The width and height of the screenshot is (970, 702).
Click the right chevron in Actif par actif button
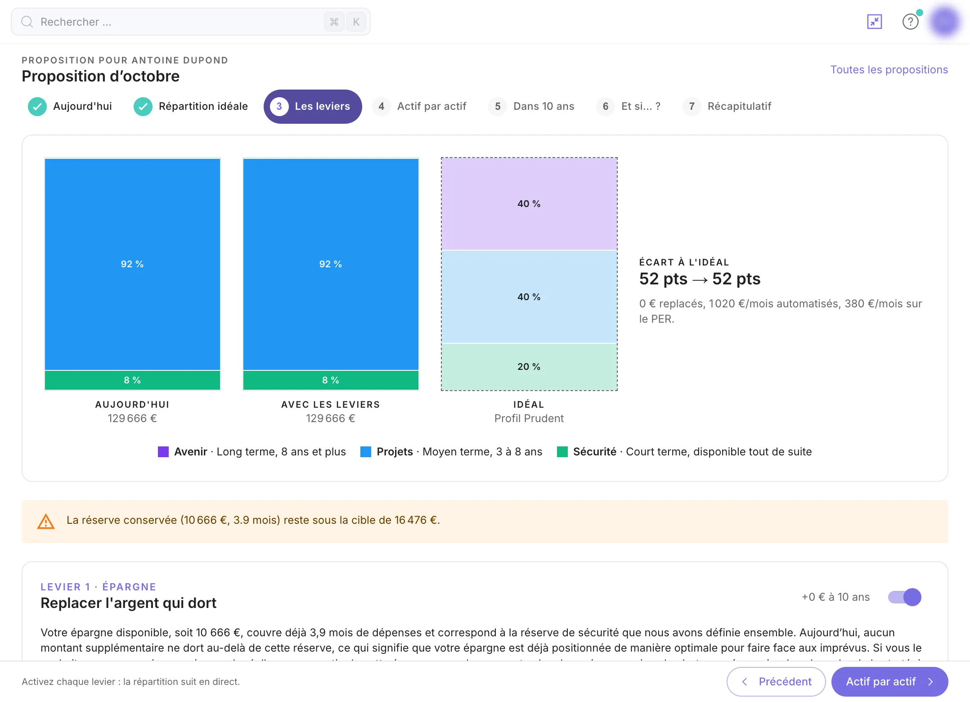pos(930,682)
